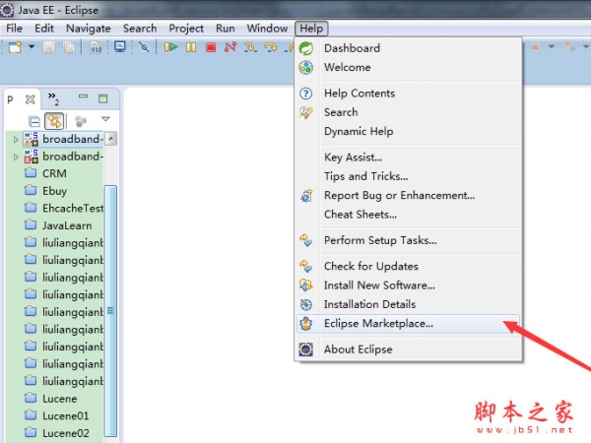Choose Key Assist... in the Help menu

408,158
